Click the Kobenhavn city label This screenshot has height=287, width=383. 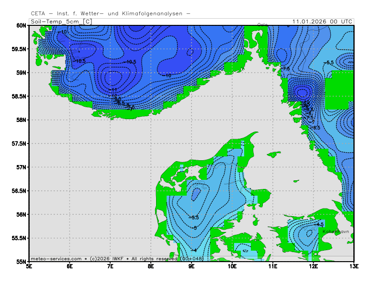point(336,232)
